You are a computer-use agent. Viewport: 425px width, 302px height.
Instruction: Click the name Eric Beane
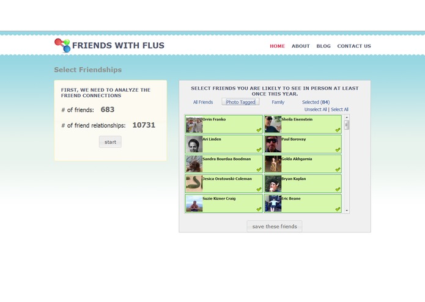coord(291,198)
